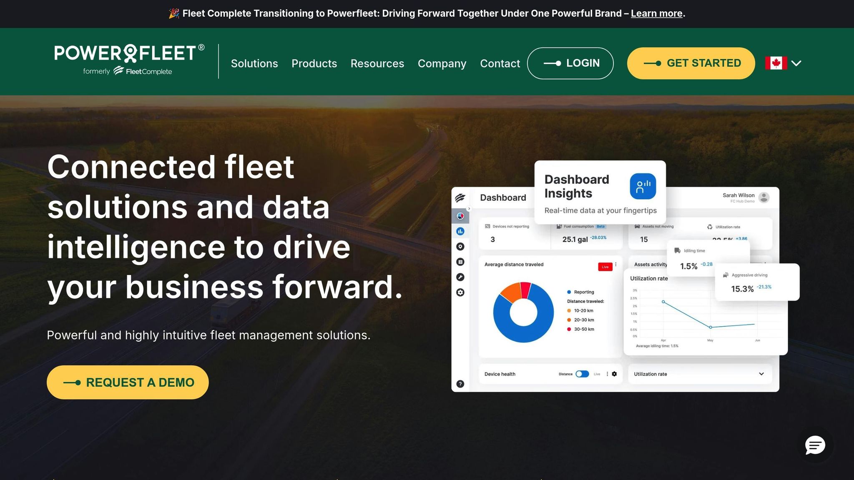Go to the Contact page
Viewport: 854px width, 480px height.
point(500,63)
